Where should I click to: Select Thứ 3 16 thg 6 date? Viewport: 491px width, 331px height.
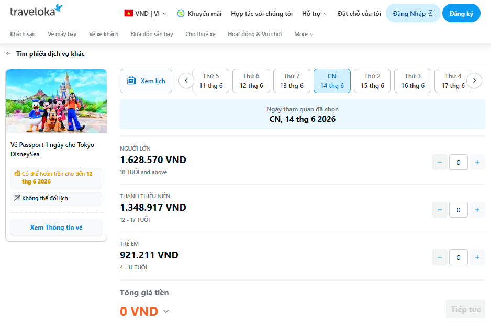412,81
